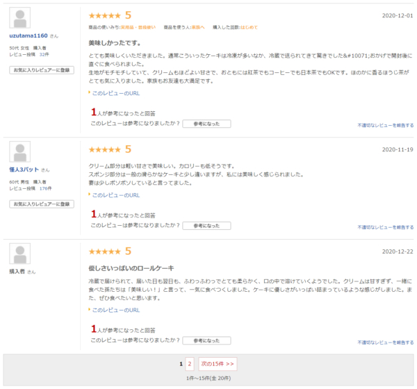Open the uzutama1160 reviewer profile link
Screen dimensions: 417x389
click(x=28, y=35)
